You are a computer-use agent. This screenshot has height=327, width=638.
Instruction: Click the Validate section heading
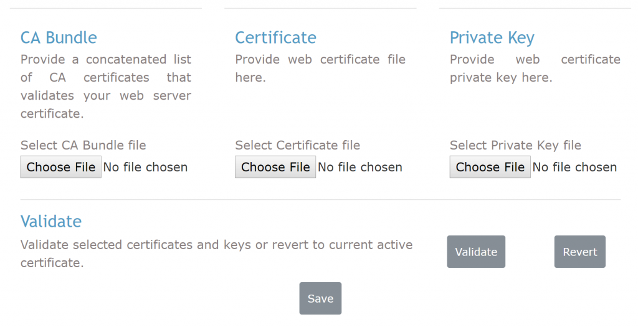coord(51,221)
